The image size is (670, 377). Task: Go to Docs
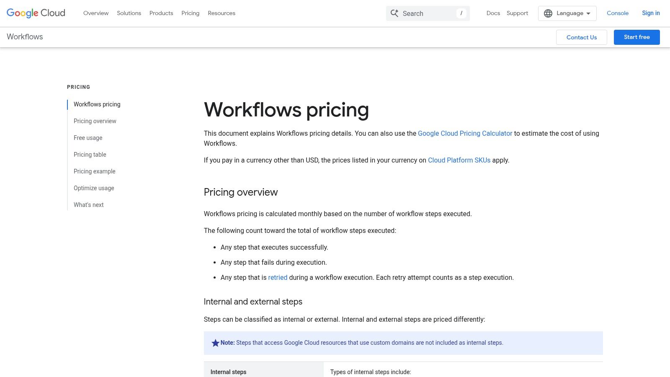(x=493, y=13)
